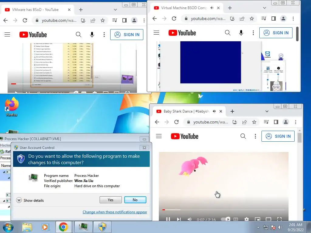Click SIGN IN in Virtual Machine BSOD window
The height and width of the screenshot is (233, 311).
click(x=276, y=33)
